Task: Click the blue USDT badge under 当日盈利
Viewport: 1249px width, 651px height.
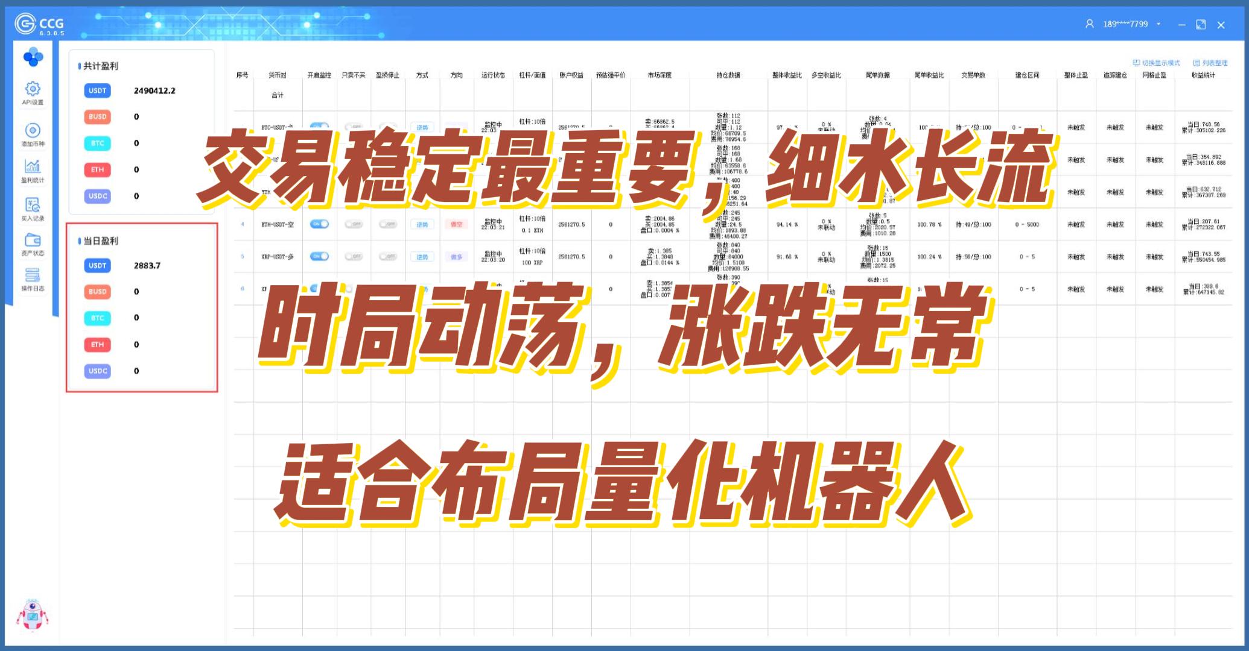Action: pyautogui.click(x=98, y=265)
